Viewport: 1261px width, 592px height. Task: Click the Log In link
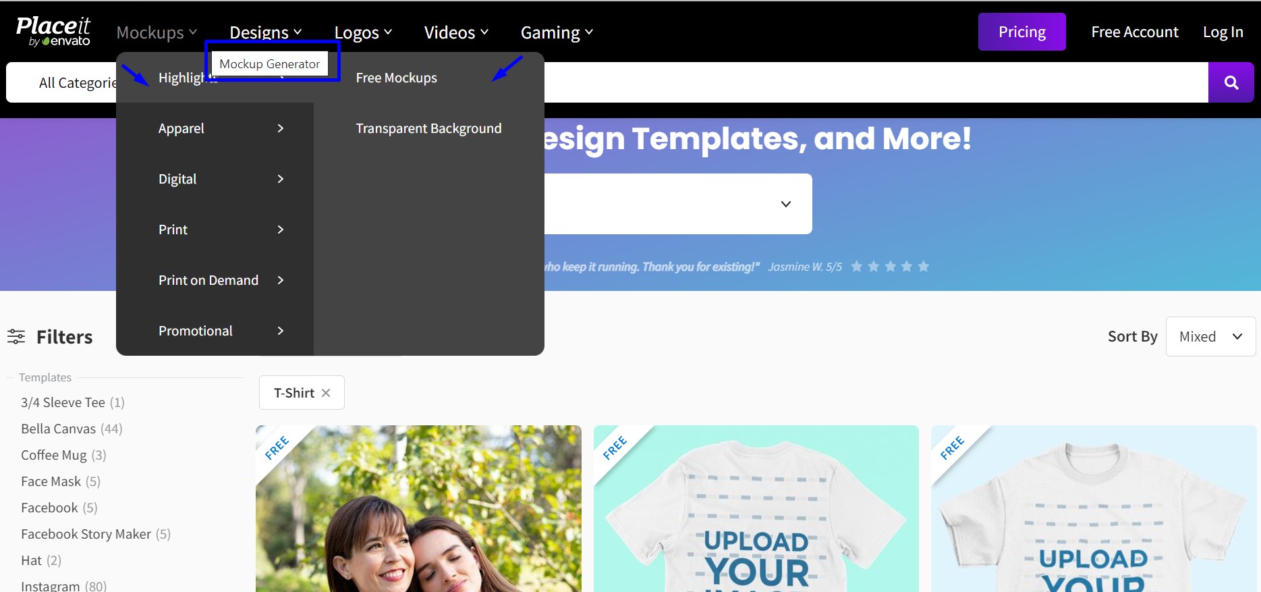click(1223, 32)
